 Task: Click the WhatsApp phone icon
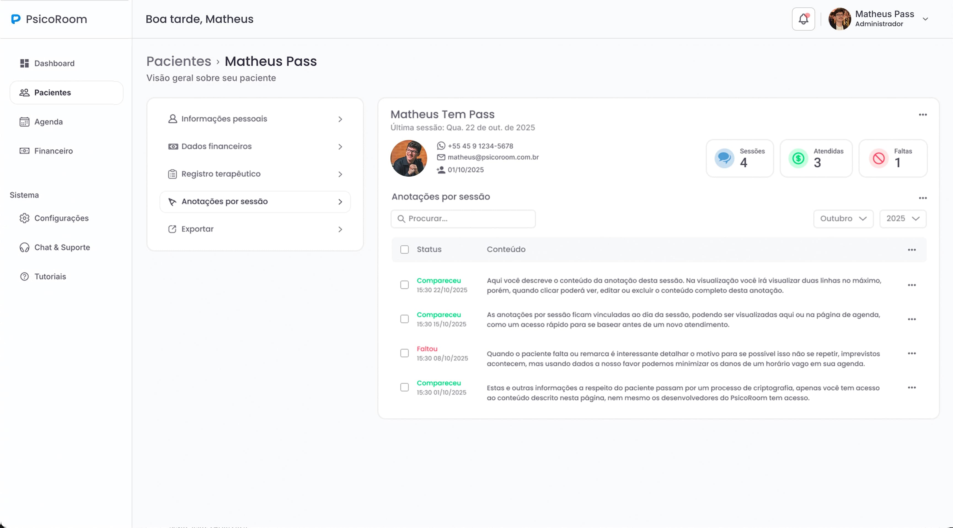click(441, 146)
